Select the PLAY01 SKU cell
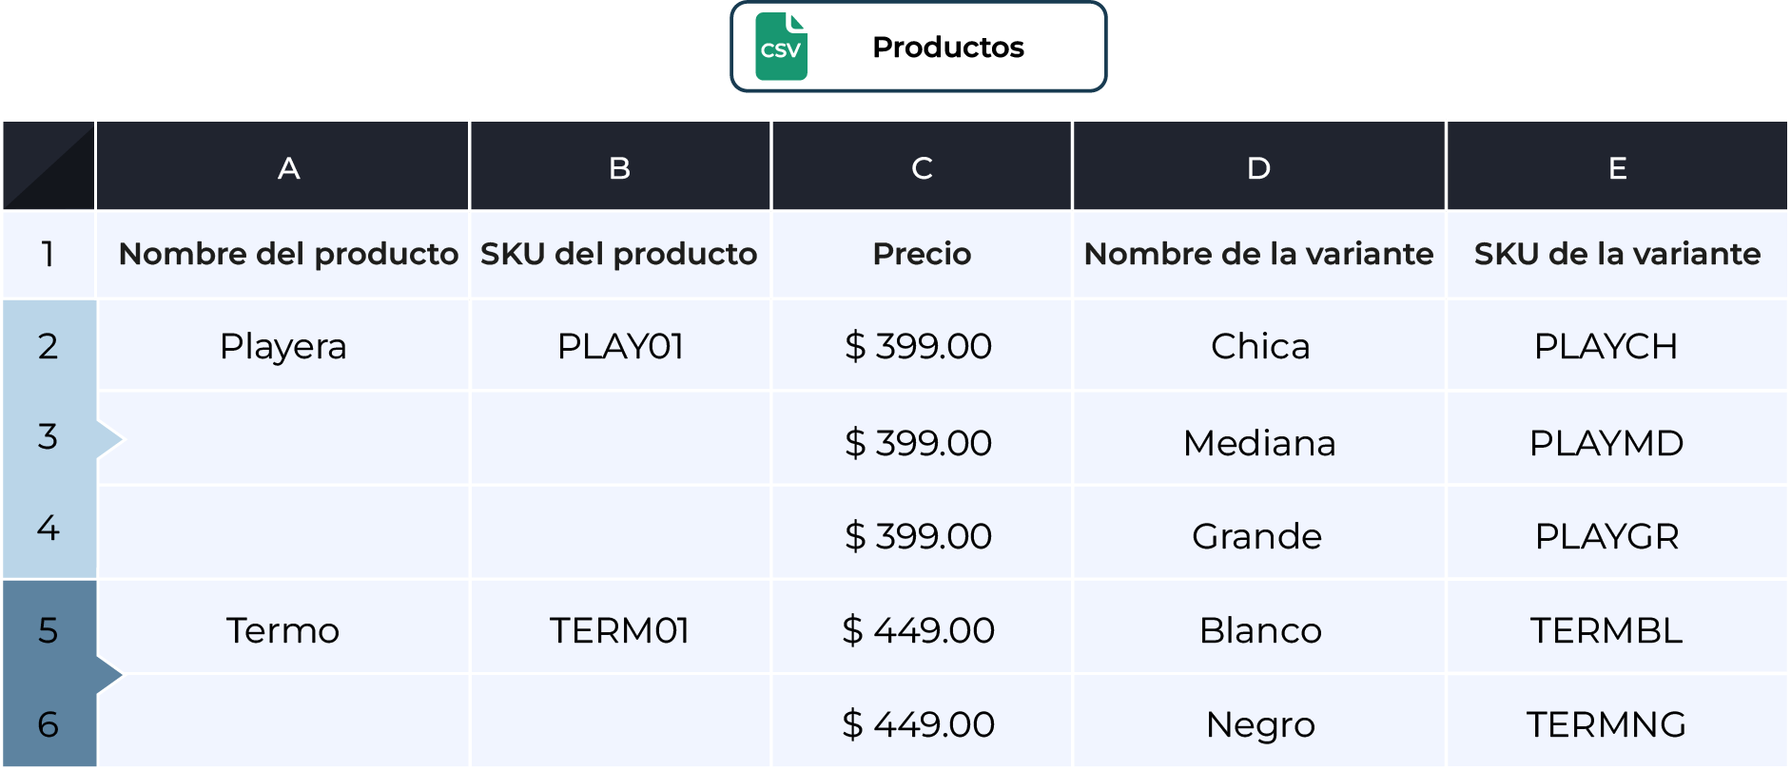The image size is (1791, 770). 620,346
